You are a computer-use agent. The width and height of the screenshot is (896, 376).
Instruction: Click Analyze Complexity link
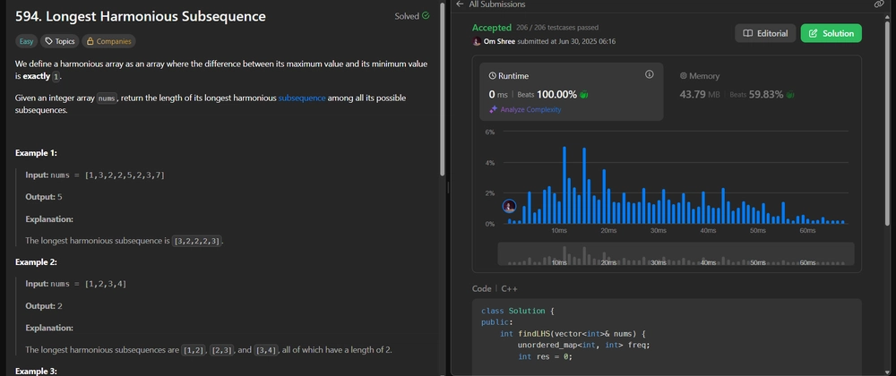[x=530, y=109]
